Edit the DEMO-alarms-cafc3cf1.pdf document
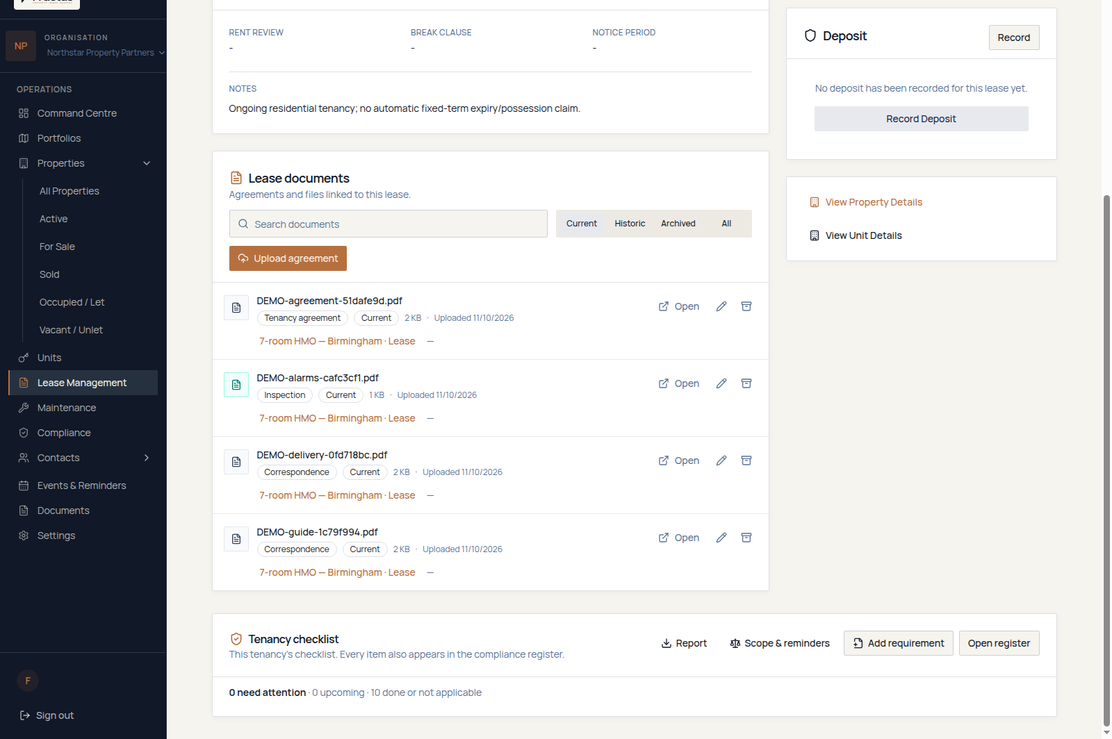 (x=721, y=383)
